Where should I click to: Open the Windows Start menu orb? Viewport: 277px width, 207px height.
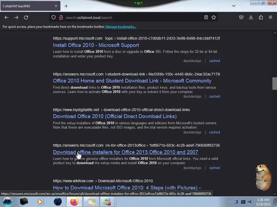pyautogui.click(x=7, y=202)
